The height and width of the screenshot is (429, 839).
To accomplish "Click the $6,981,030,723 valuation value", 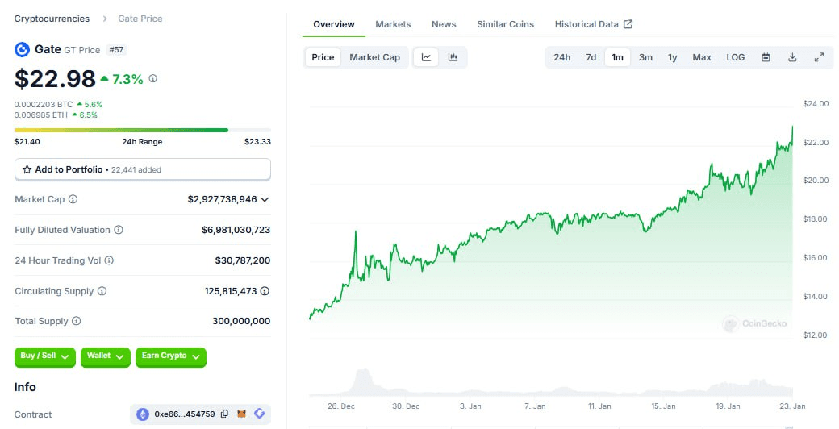I will coord(236,230).
